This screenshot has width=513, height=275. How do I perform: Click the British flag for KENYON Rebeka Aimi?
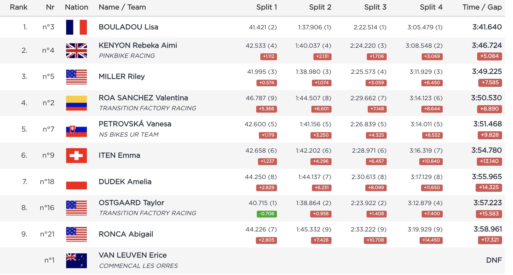click(x=76, y=50)
